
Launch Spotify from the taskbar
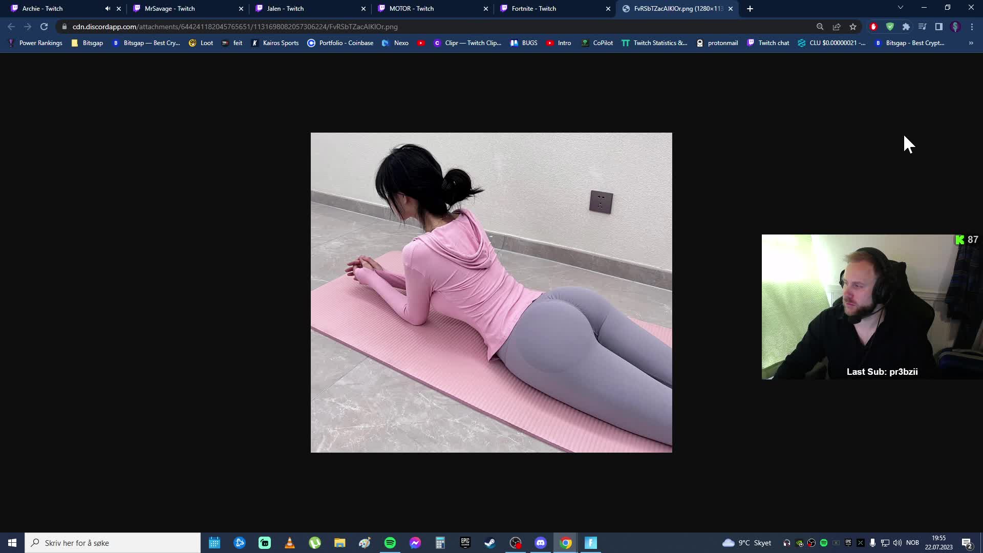pyautogui.click(x=390, y=543)
